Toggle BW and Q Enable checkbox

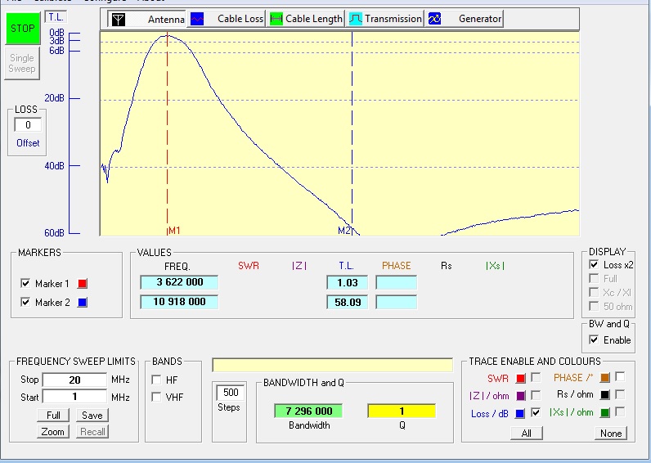click(x=594, y=339)
